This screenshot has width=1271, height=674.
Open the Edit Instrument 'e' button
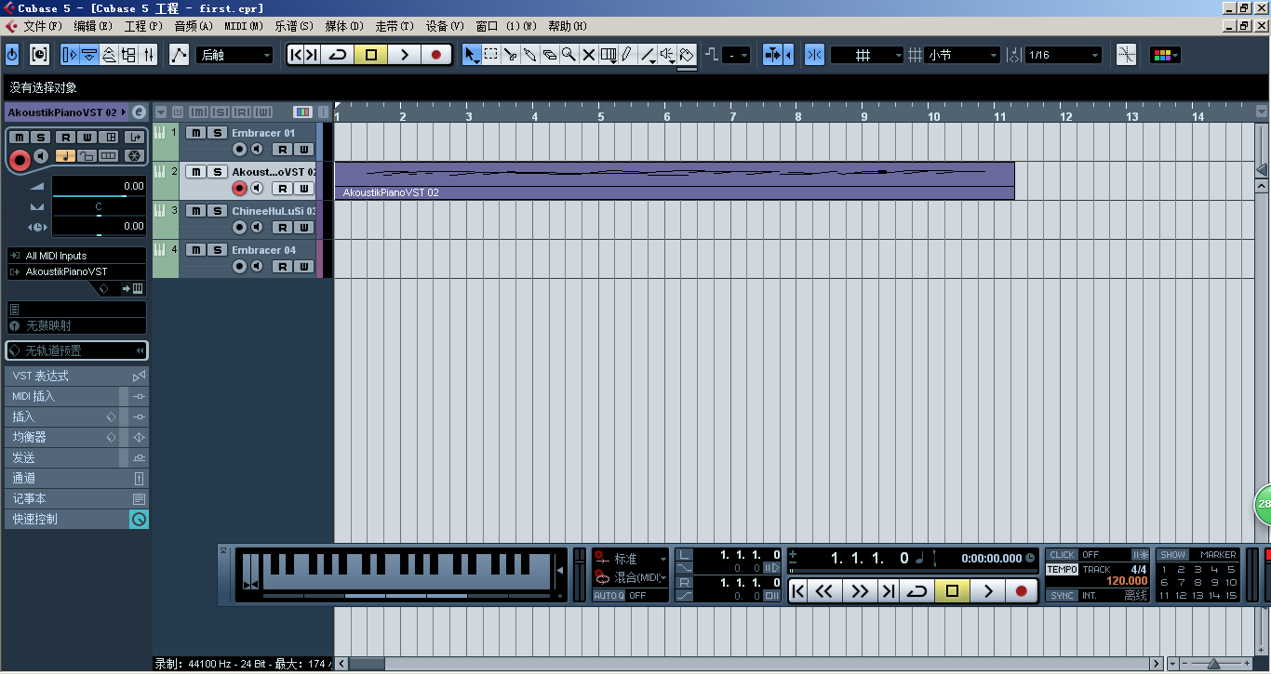pyautogui.click(x=139, y=112)
